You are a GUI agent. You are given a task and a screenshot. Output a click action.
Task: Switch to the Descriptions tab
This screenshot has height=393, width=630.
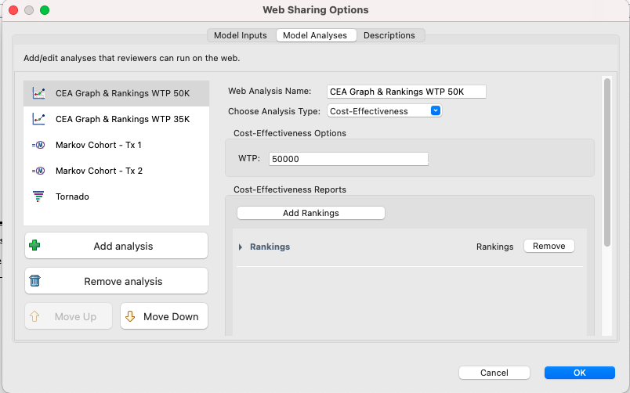(x=389, y=35)
